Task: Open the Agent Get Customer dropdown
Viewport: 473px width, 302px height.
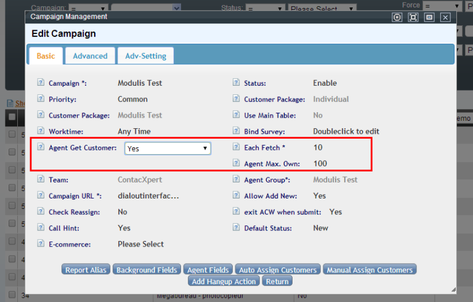Action: (168, 149)
